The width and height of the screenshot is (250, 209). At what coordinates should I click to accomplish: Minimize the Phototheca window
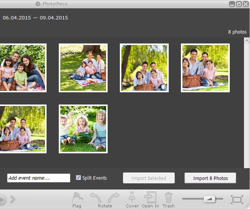click(232, 4)
